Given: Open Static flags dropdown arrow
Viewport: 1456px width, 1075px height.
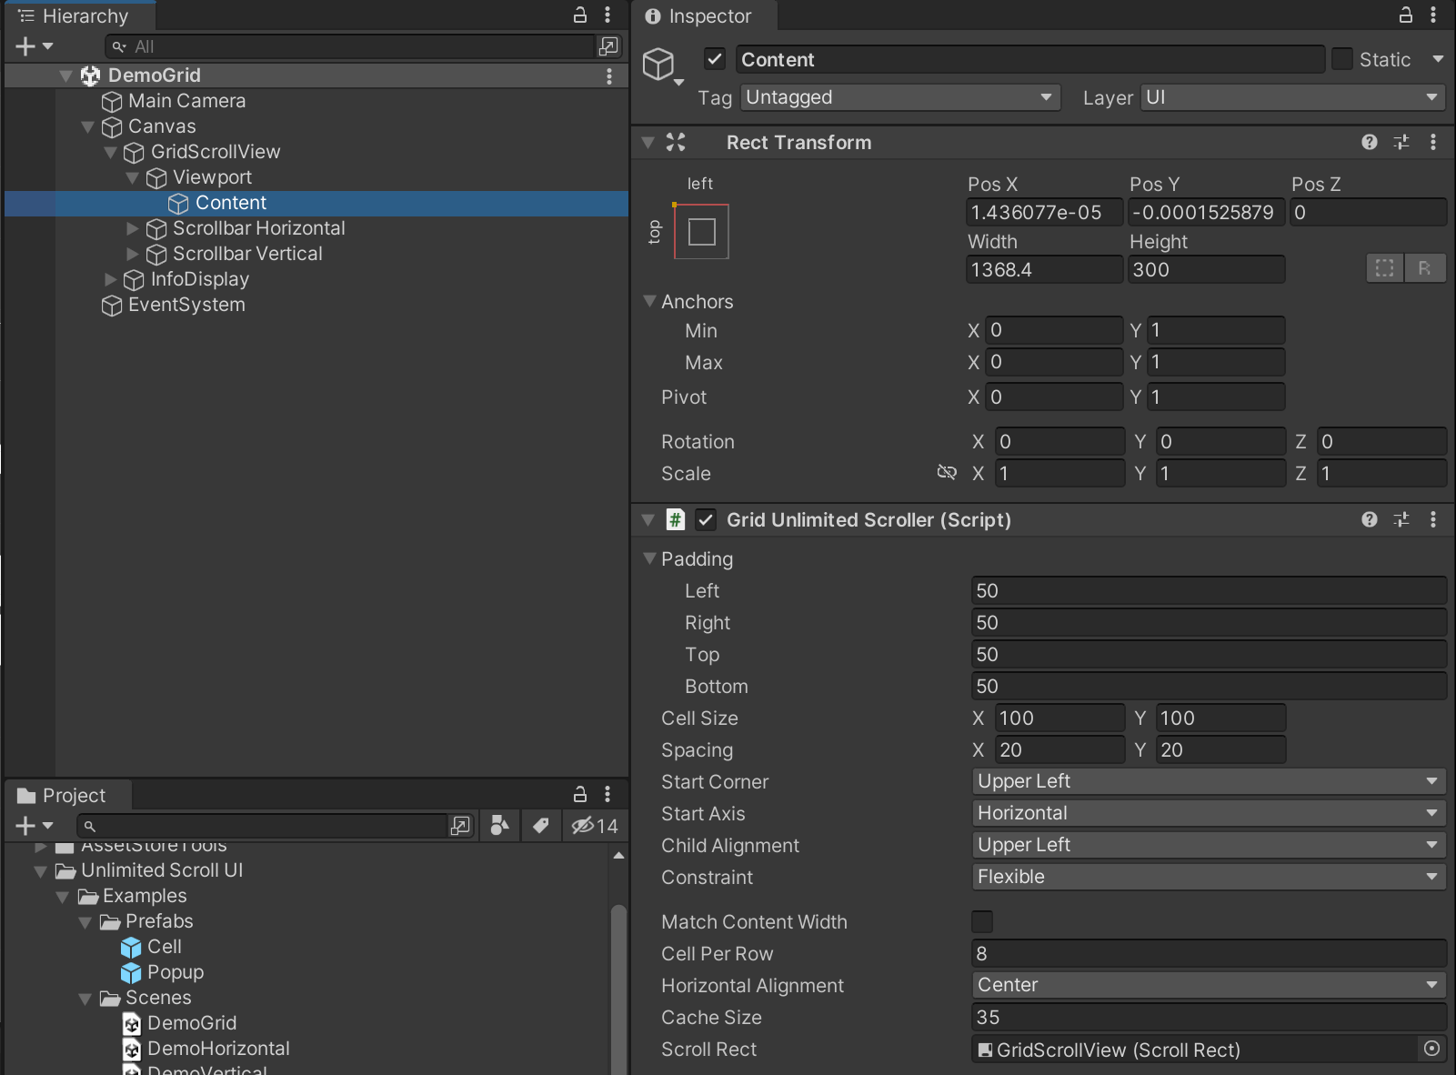Looking at the screenshot, I should pyautogui.click(x=1438, y=59).
